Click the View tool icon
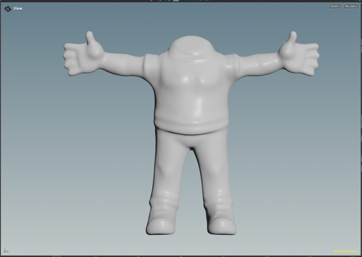The height and width of the screenshot is (257, 362). (7, 8)
